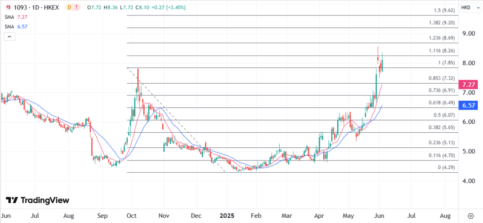Viewport: 483px width, 223px height.
Task: Click the 2025 label on time axis
Action: (228, 215)
